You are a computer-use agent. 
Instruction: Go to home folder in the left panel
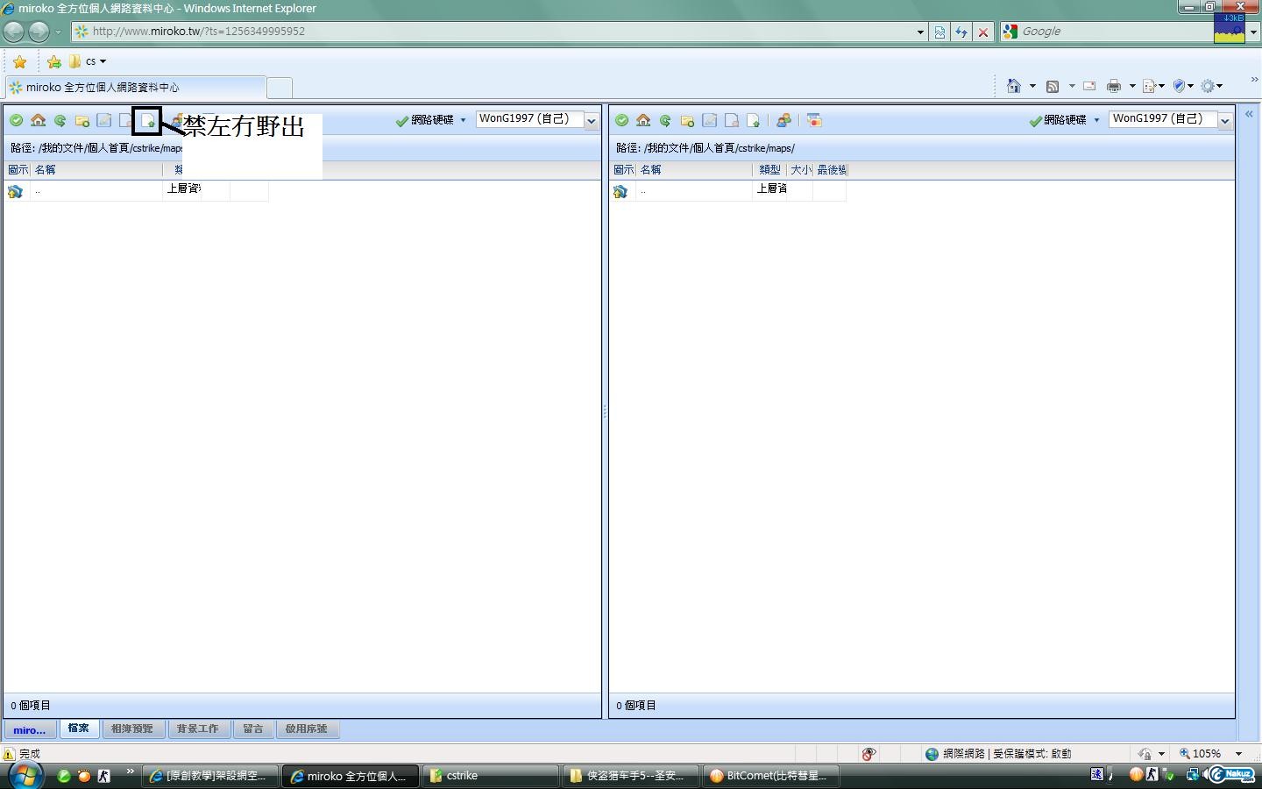point(38,121)
